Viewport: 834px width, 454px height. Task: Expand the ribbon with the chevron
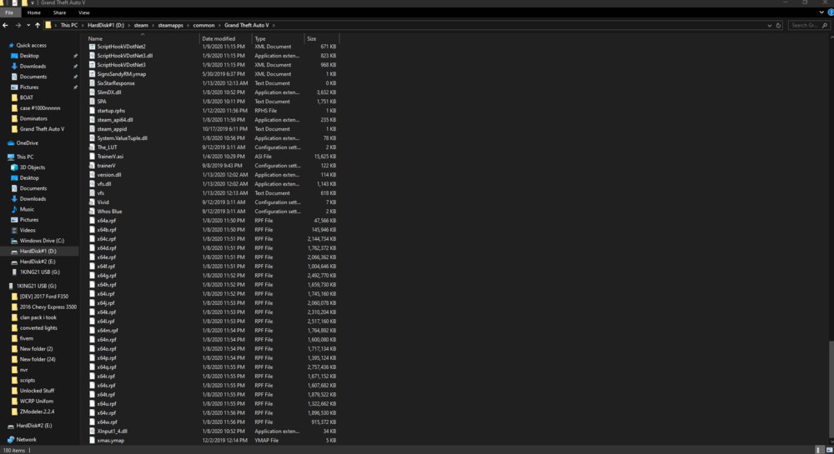(821, 12)
